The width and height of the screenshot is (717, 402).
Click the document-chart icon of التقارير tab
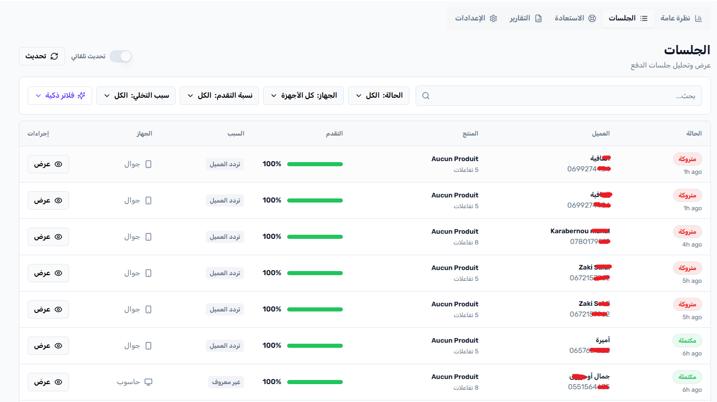(538, 18)
